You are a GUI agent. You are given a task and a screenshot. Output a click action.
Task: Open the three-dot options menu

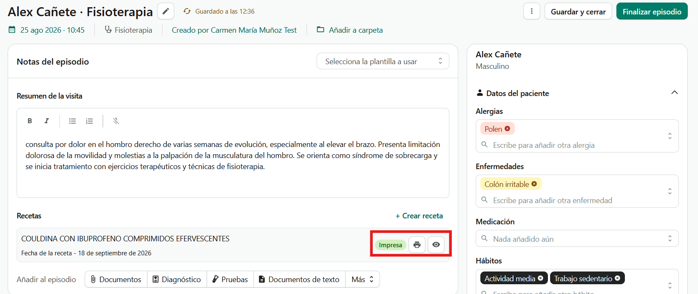(531, 11)
